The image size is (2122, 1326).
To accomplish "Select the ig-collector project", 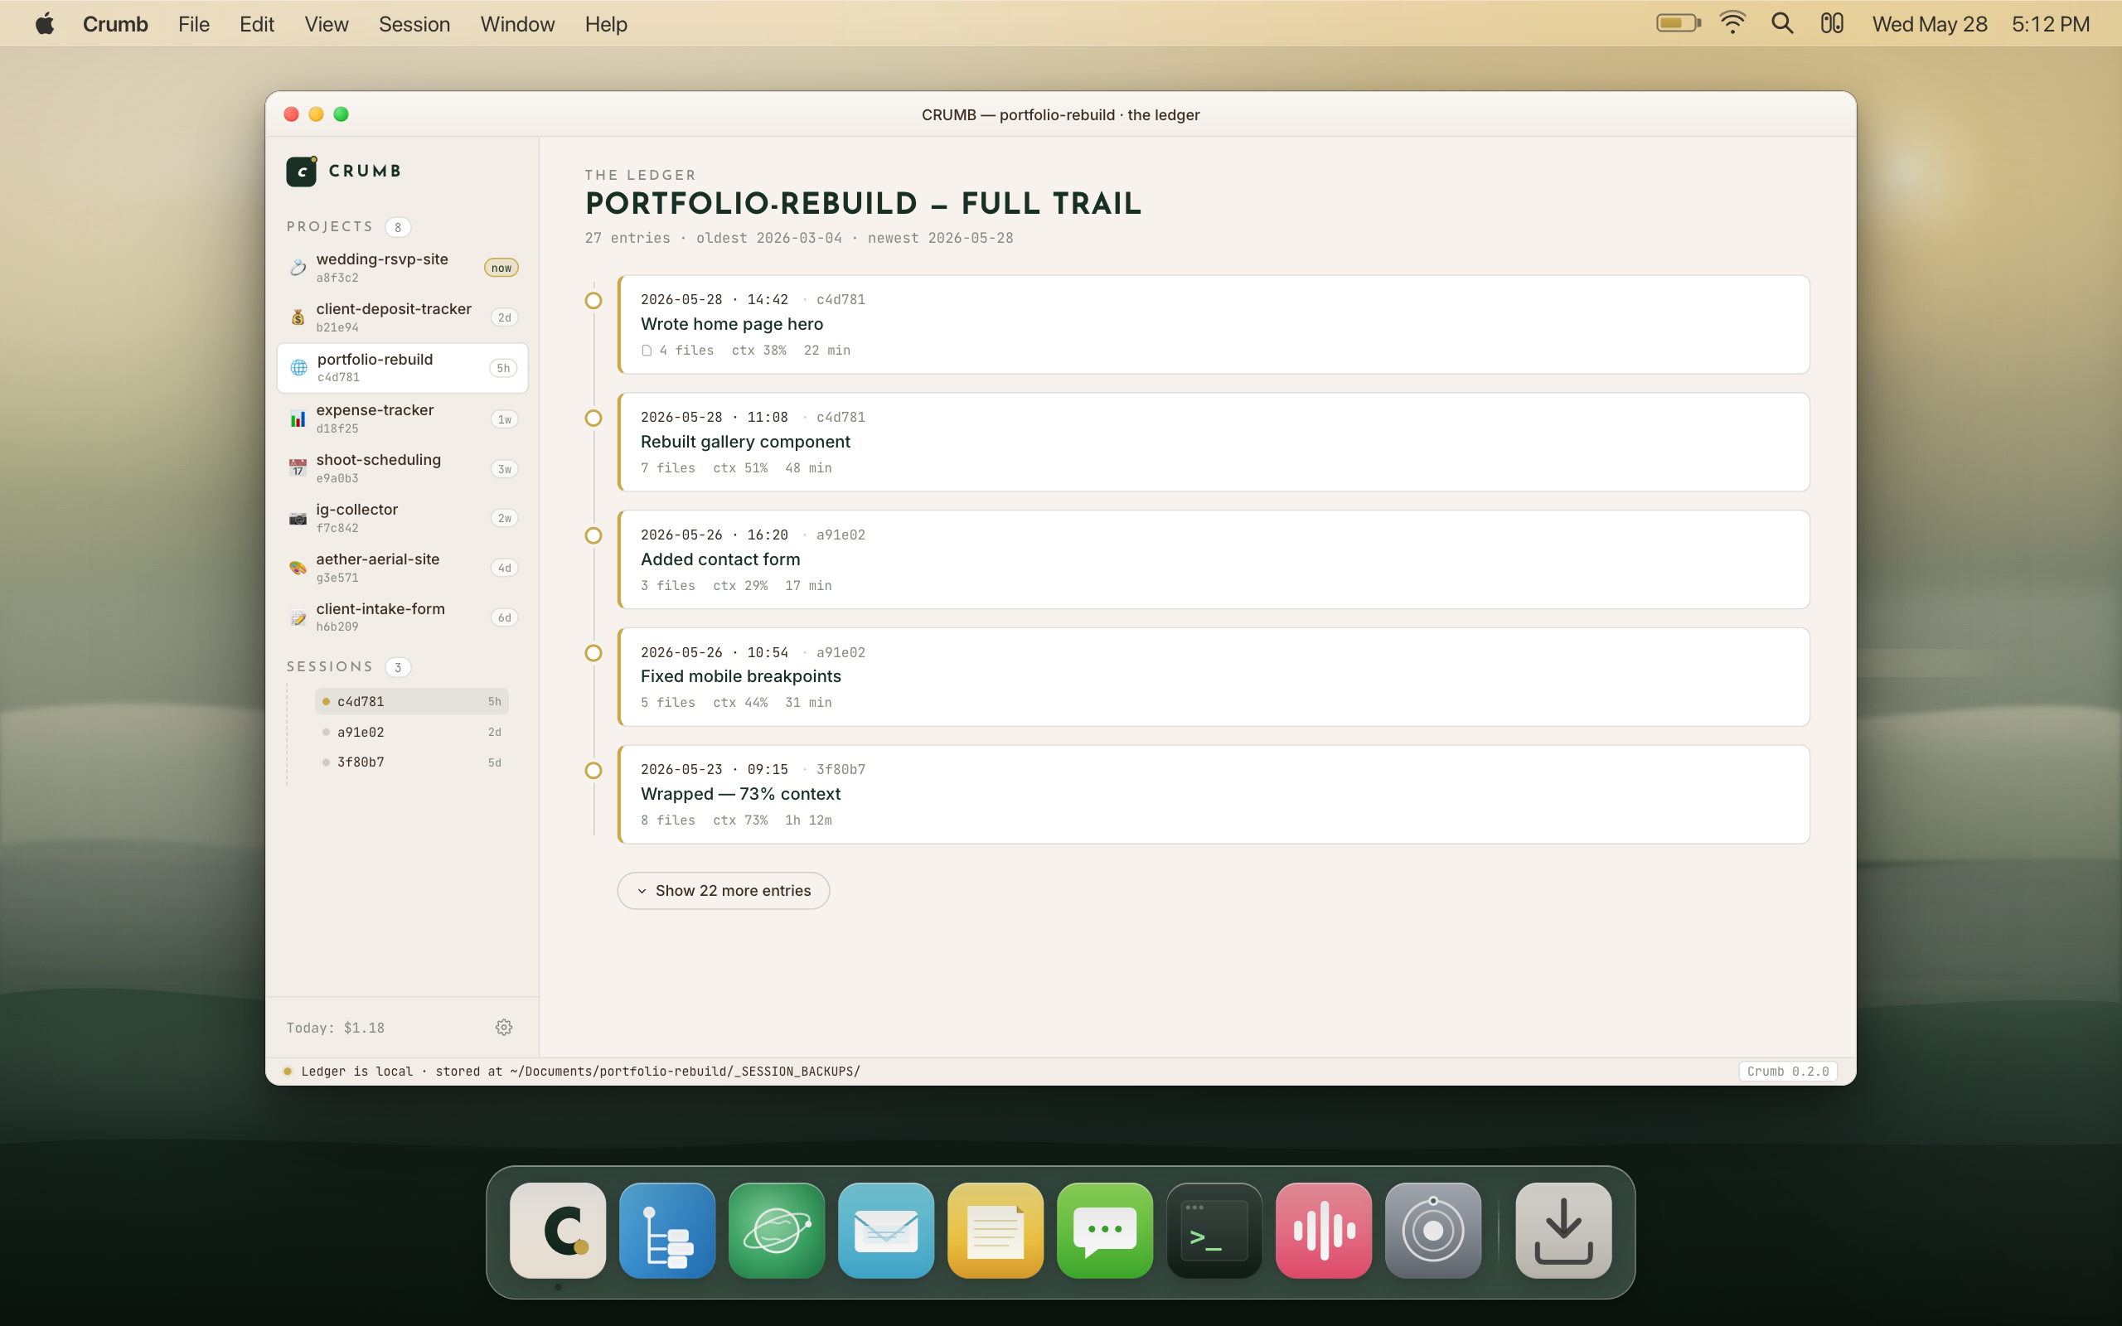I will 403,518.
